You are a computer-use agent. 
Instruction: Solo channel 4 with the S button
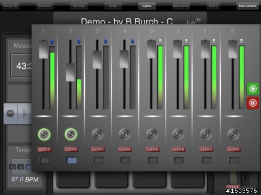pyautogui.click(x=125, y=134)
